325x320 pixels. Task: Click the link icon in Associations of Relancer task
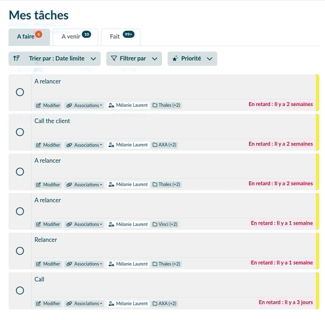(x=69, y=264)
